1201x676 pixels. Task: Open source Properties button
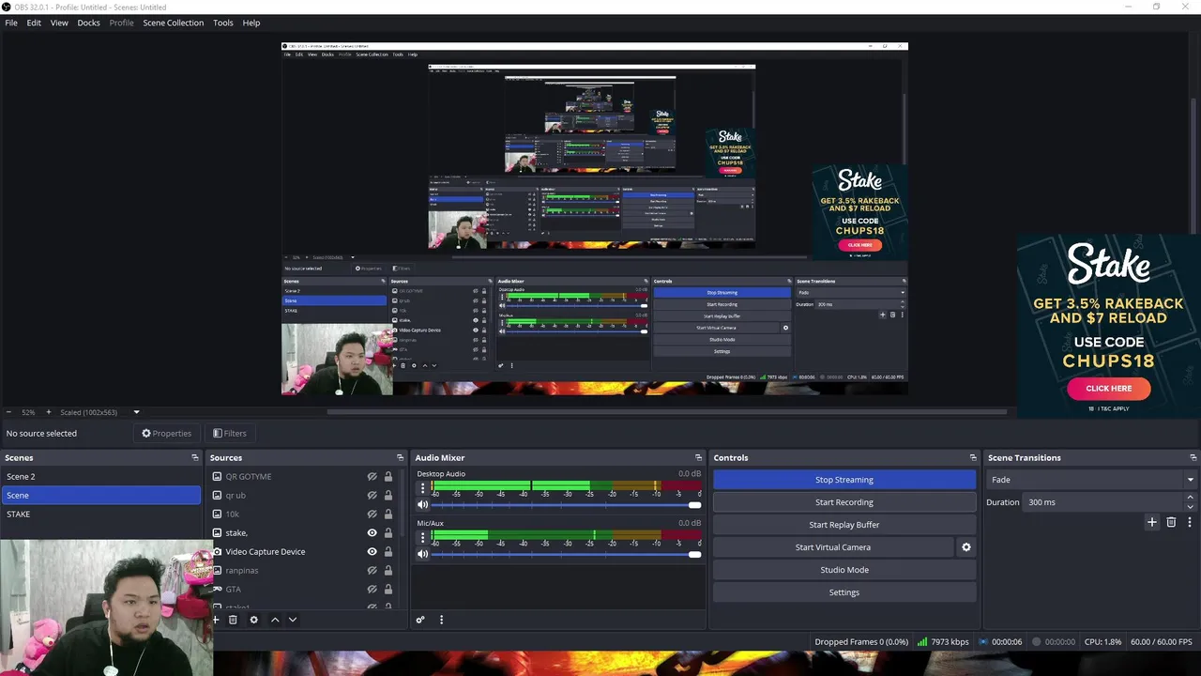166,433
